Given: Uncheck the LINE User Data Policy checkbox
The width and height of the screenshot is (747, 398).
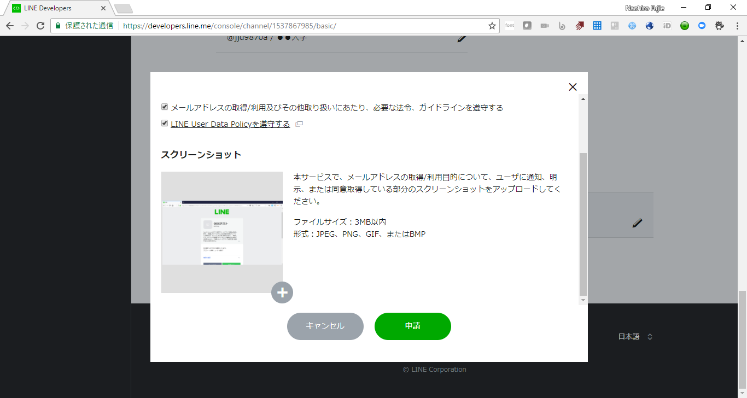Looking at the screenshot, I should coord(165,122).
